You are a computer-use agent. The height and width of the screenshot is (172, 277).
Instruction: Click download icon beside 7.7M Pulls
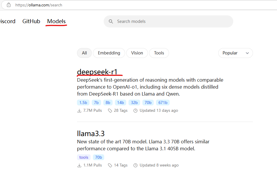coord(79,111)
